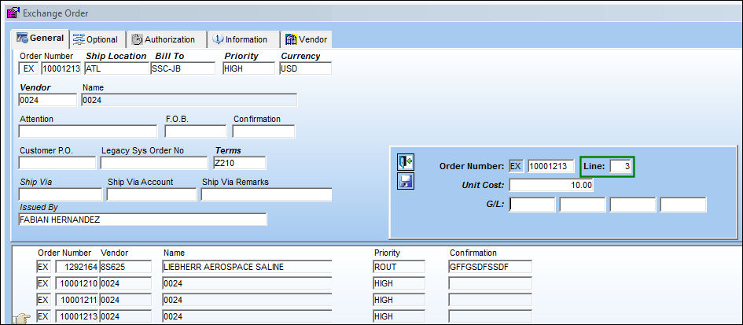The width and height of the screenshot is (743, 325).
Task: Click the Line number field
Action: (x=621, y=167)
